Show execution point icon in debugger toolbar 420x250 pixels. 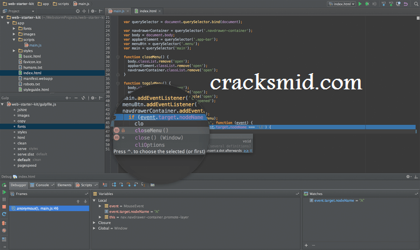(105, 184)
